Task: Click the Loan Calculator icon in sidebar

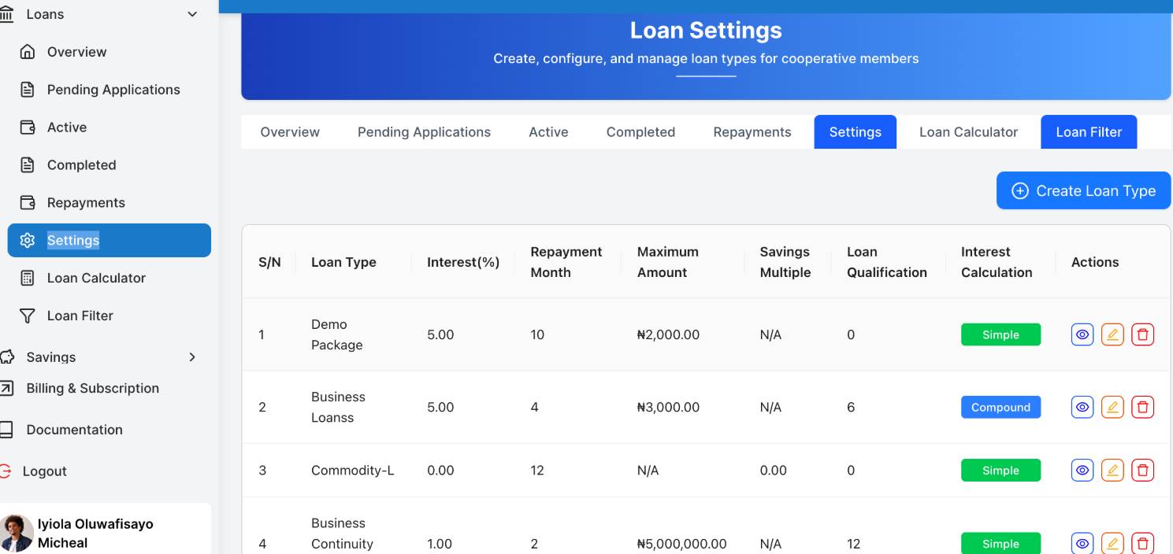Action: [28, 278]
